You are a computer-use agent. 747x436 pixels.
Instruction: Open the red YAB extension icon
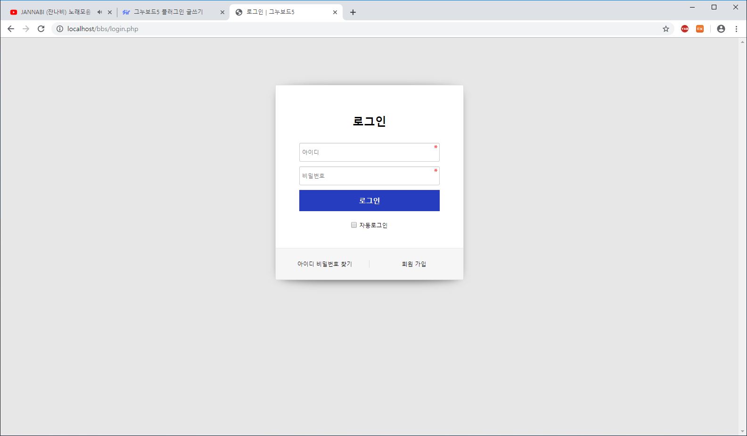click(x=684, y=29)
